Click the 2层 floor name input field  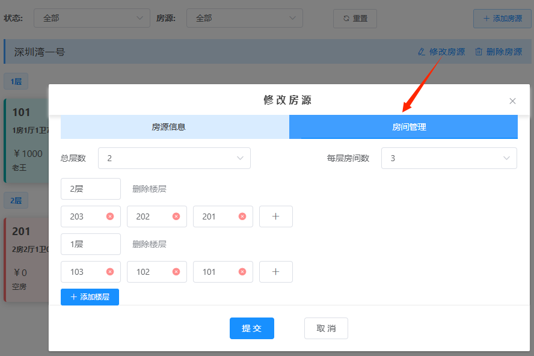coord(90,189)
